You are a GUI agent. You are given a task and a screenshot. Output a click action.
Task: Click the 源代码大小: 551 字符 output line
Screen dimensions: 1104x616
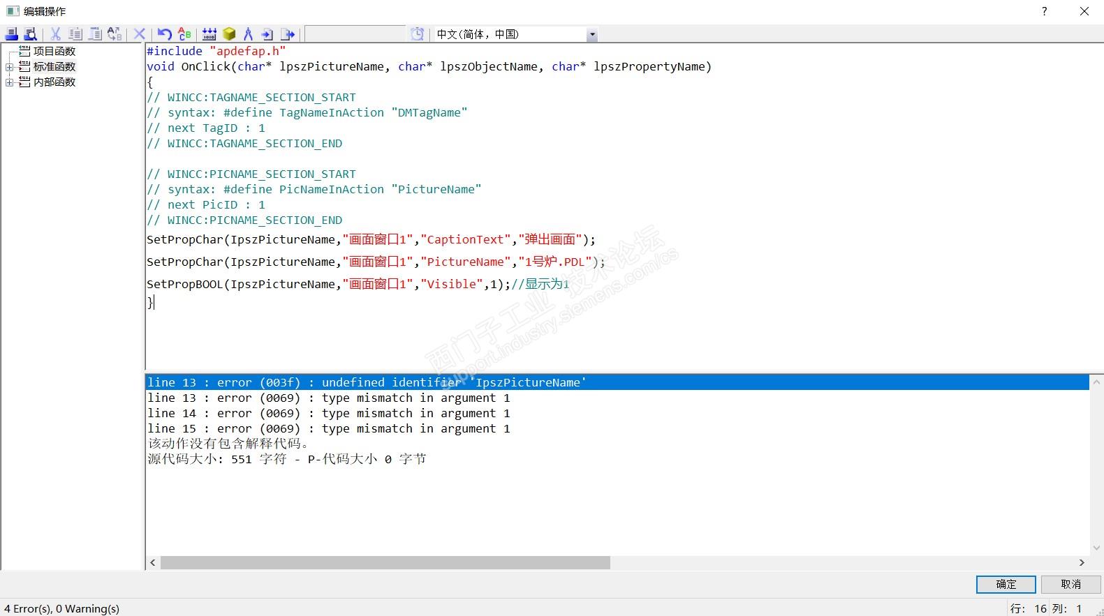click(x=287, y=459)
